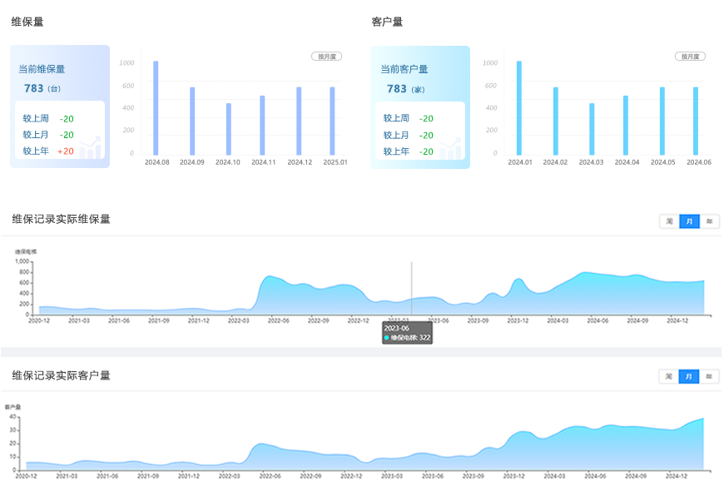
Task: Switch 维保记录实际维保量 chart to 周 view
Action: click(x=669, y=221)
